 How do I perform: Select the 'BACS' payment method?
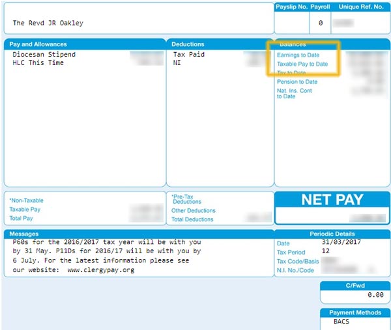pyautogui.click(x=341, y=322)
